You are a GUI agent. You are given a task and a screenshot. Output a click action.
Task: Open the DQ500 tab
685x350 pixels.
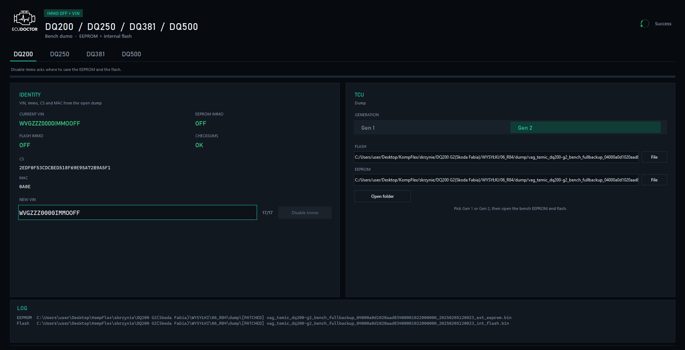click(x=131, y=54)
